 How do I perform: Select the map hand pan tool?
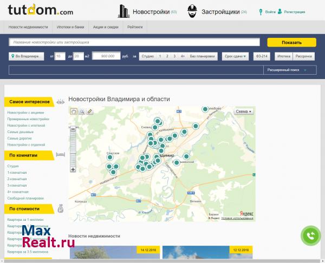point(74,111)
